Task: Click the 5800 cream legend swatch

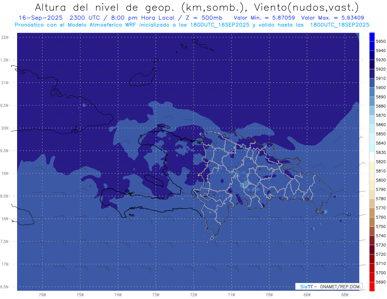Action: point(372,175)
